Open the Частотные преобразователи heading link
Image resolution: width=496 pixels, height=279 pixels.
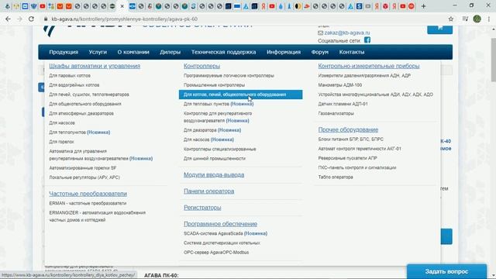(x=88, y=194)
